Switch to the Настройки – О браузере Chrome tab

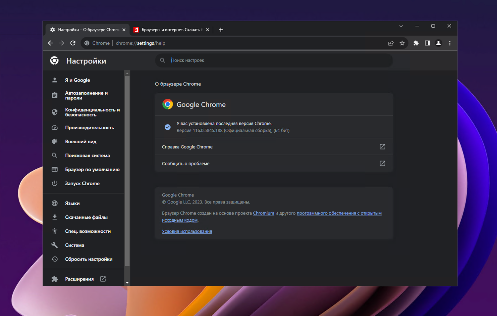coord(87,30)
